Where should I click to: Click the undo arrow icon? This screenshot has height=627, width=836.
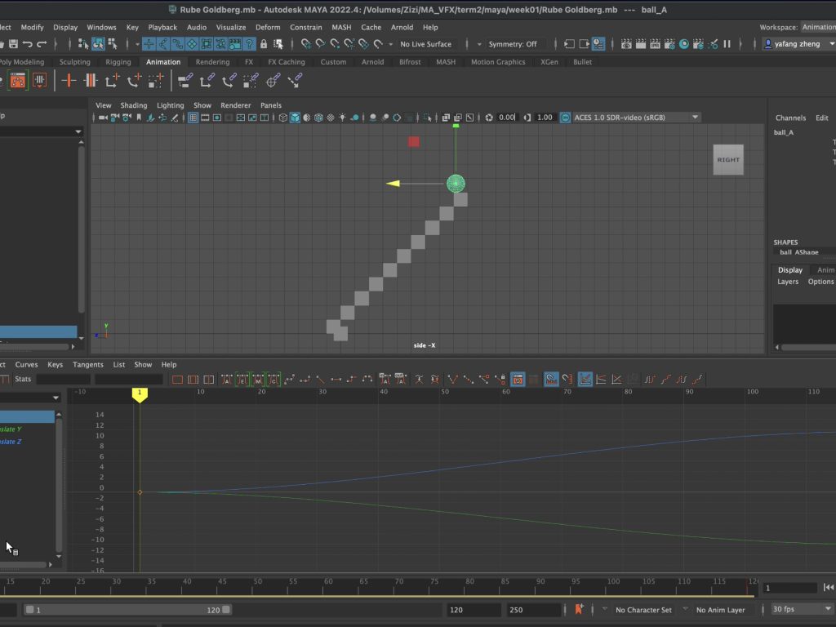27,44
